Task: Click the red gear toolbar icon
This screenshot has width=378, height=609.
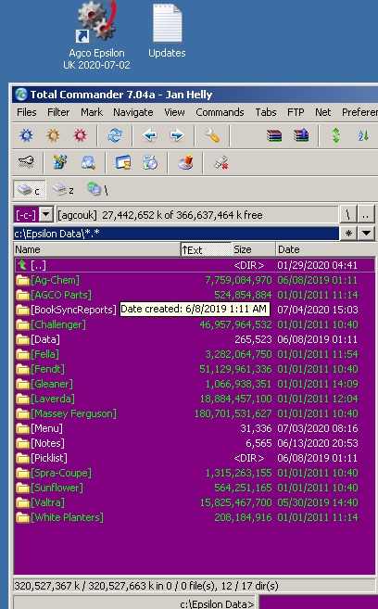Action: point(80,135)
